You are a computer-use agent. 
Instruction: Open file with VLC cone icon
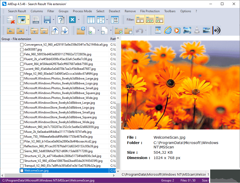(x=197, y=31)
